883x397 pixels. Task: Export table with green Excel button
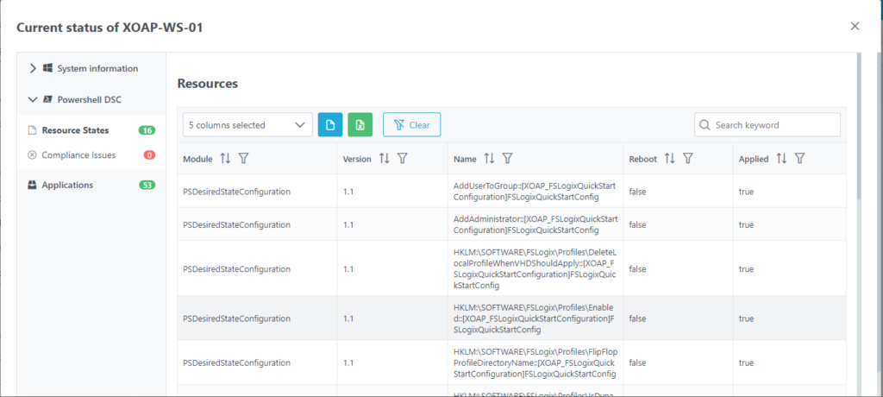click(360, 124)
